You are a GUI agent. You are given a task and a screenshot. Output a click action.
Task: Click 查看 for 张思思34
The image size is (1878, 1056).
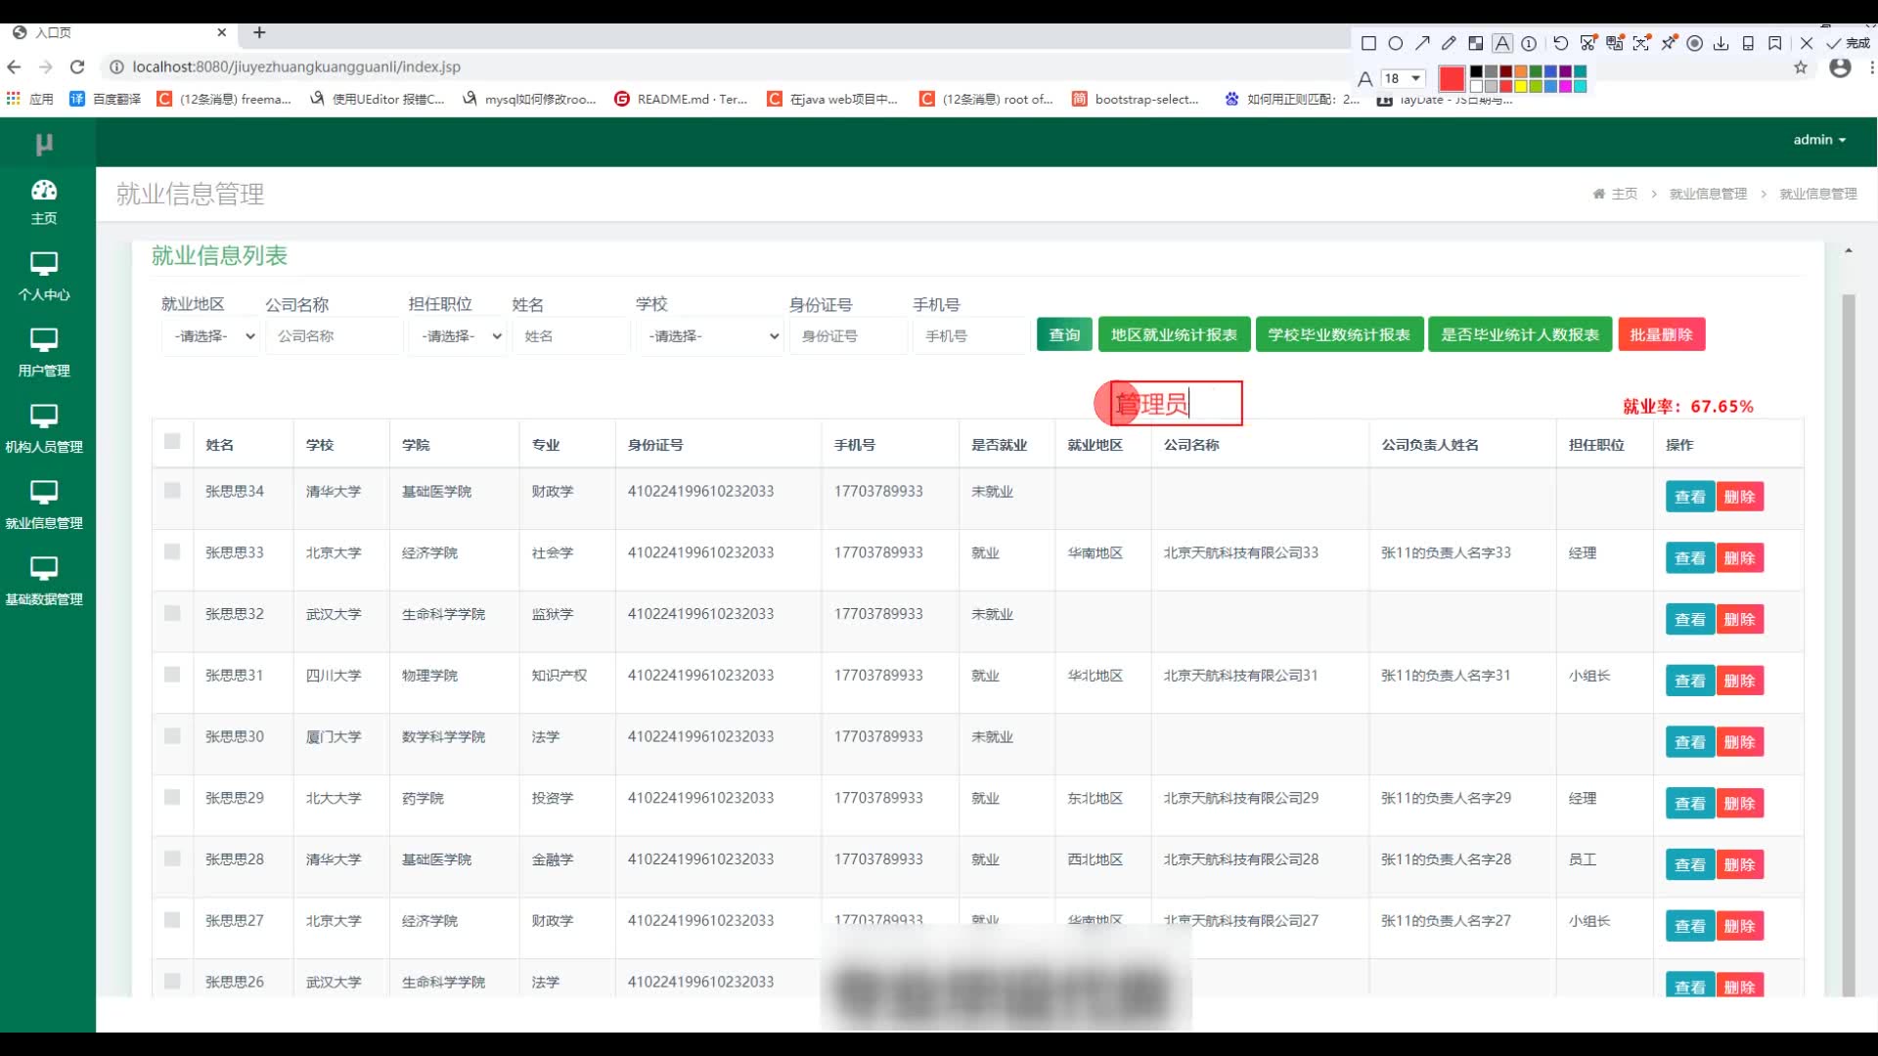[1689, 497]
